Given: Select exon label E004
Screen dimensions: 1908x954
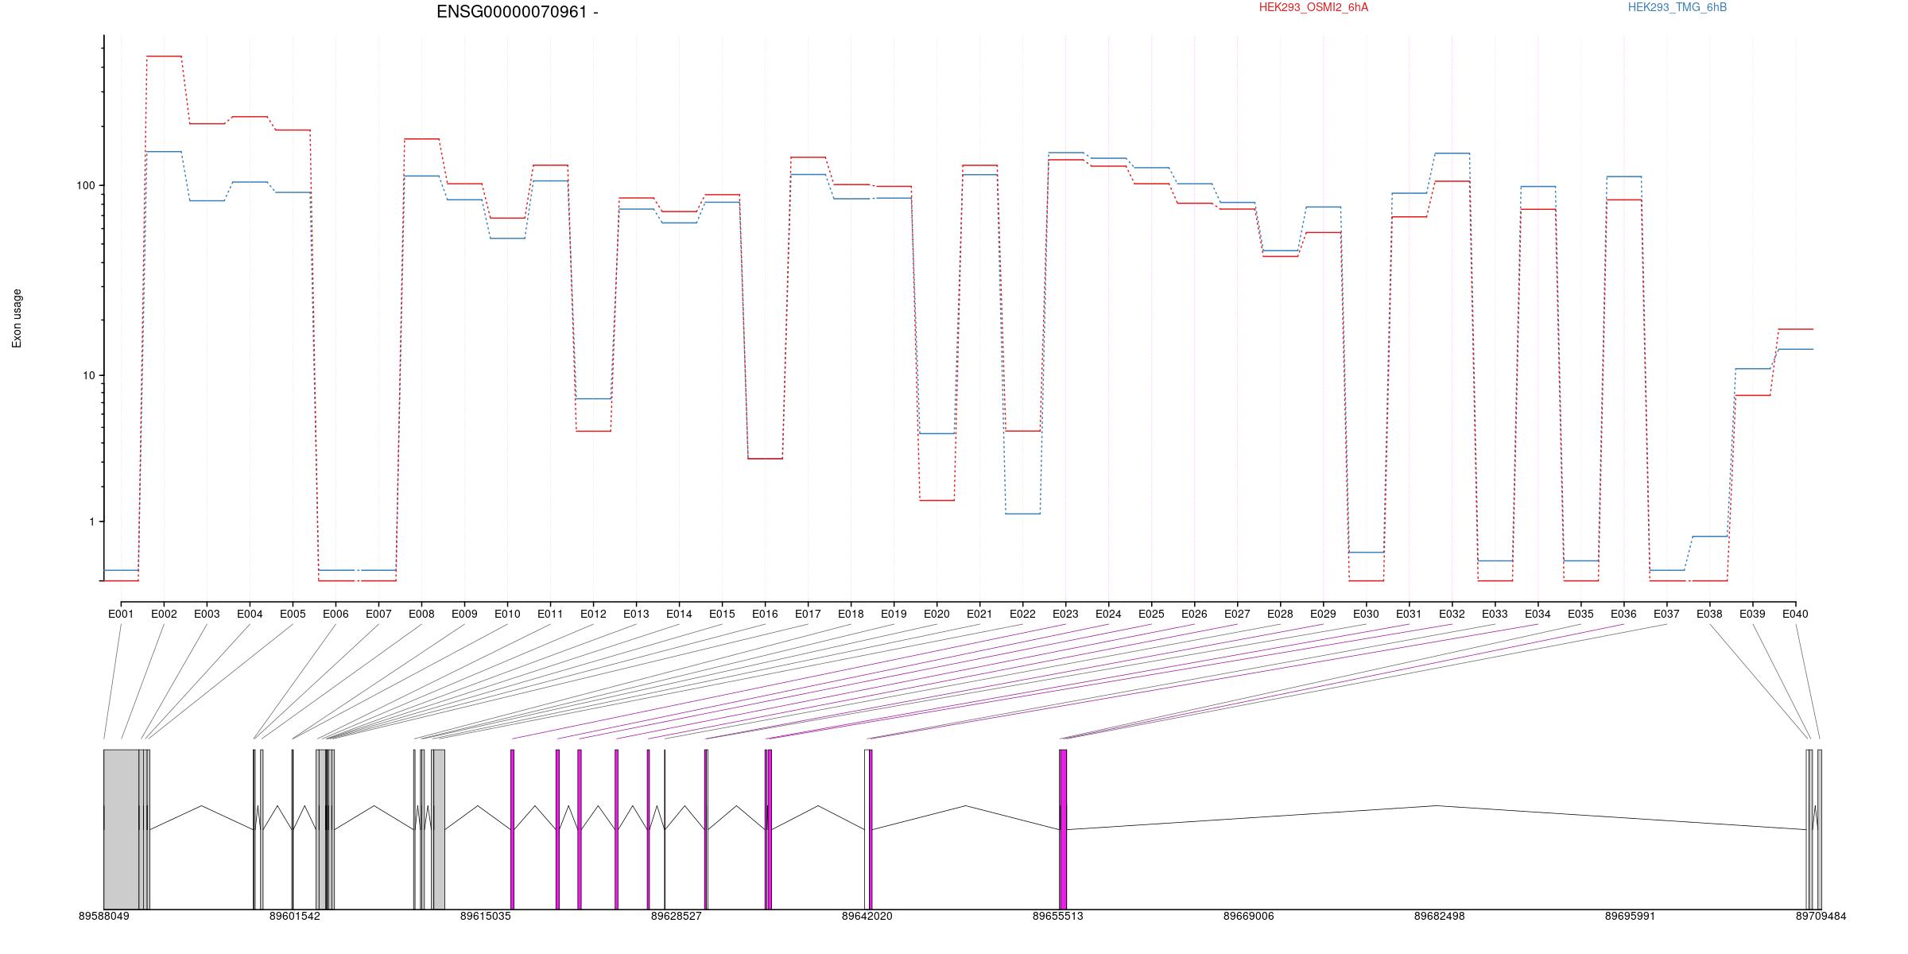Looking at the screenshot, I should coord(250,614).
